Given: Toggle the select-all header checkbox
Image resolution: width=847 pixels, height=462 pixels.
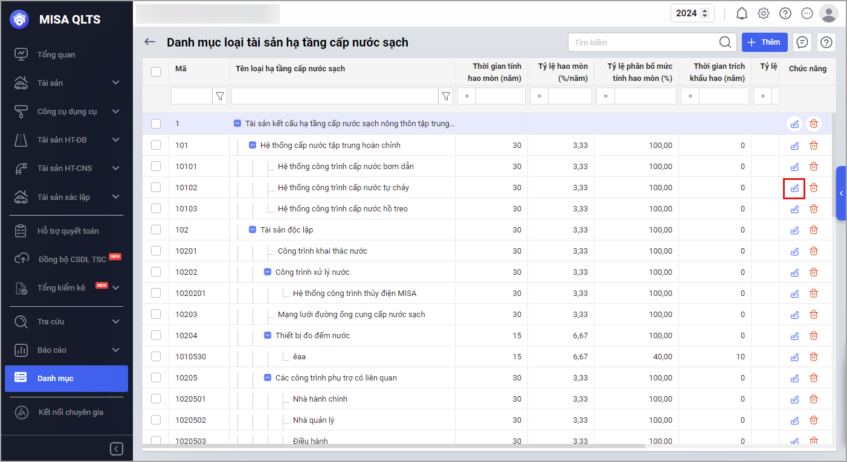Looking at the screenshot, I should (x=156, y=72).
